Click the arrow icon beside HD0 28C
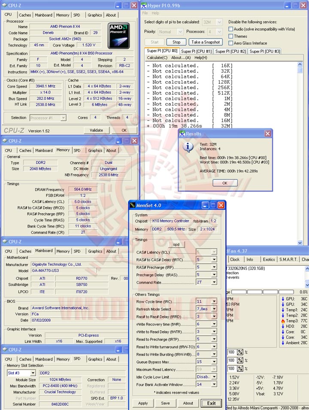The image size is (309, 410). [x=283, y=326]
